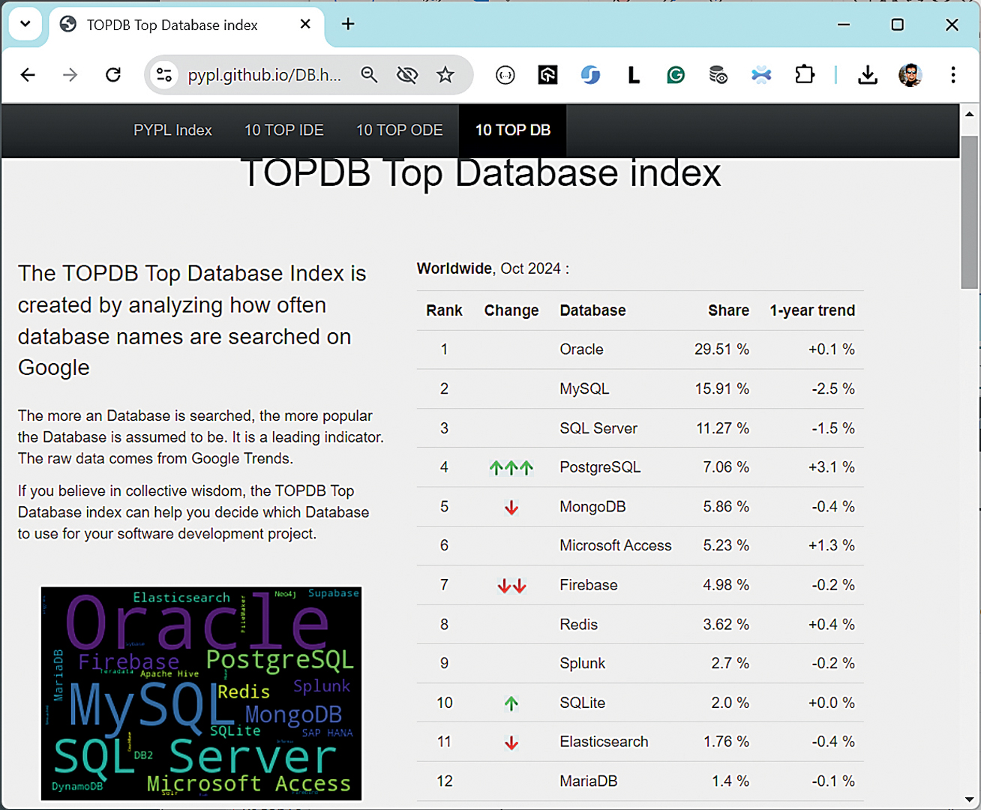Select the 10 TOP DB nav item
This screenshot has width=981, height=810.
click(x=513, y=130)
